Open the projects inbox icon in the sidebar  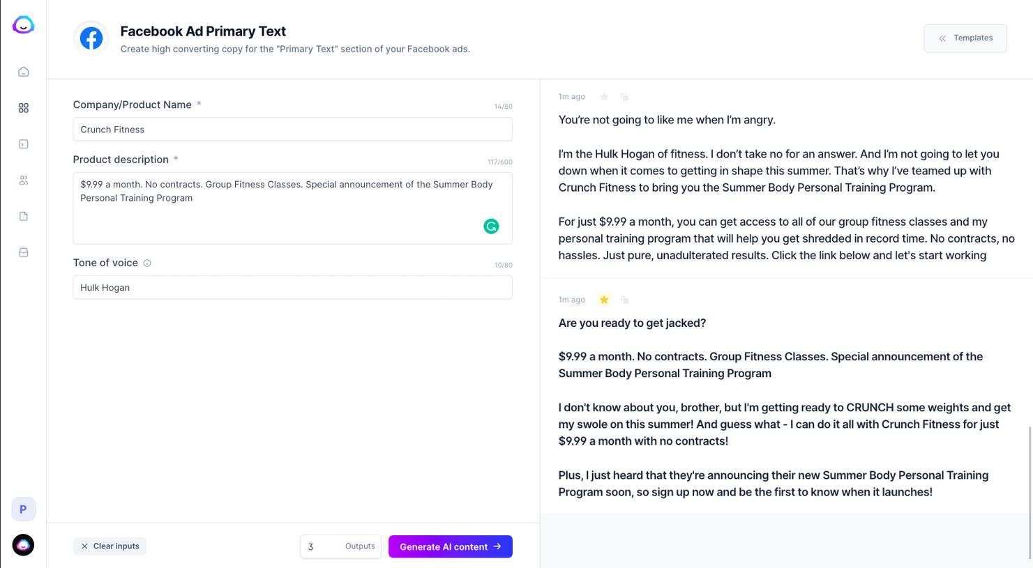[23, 252]
